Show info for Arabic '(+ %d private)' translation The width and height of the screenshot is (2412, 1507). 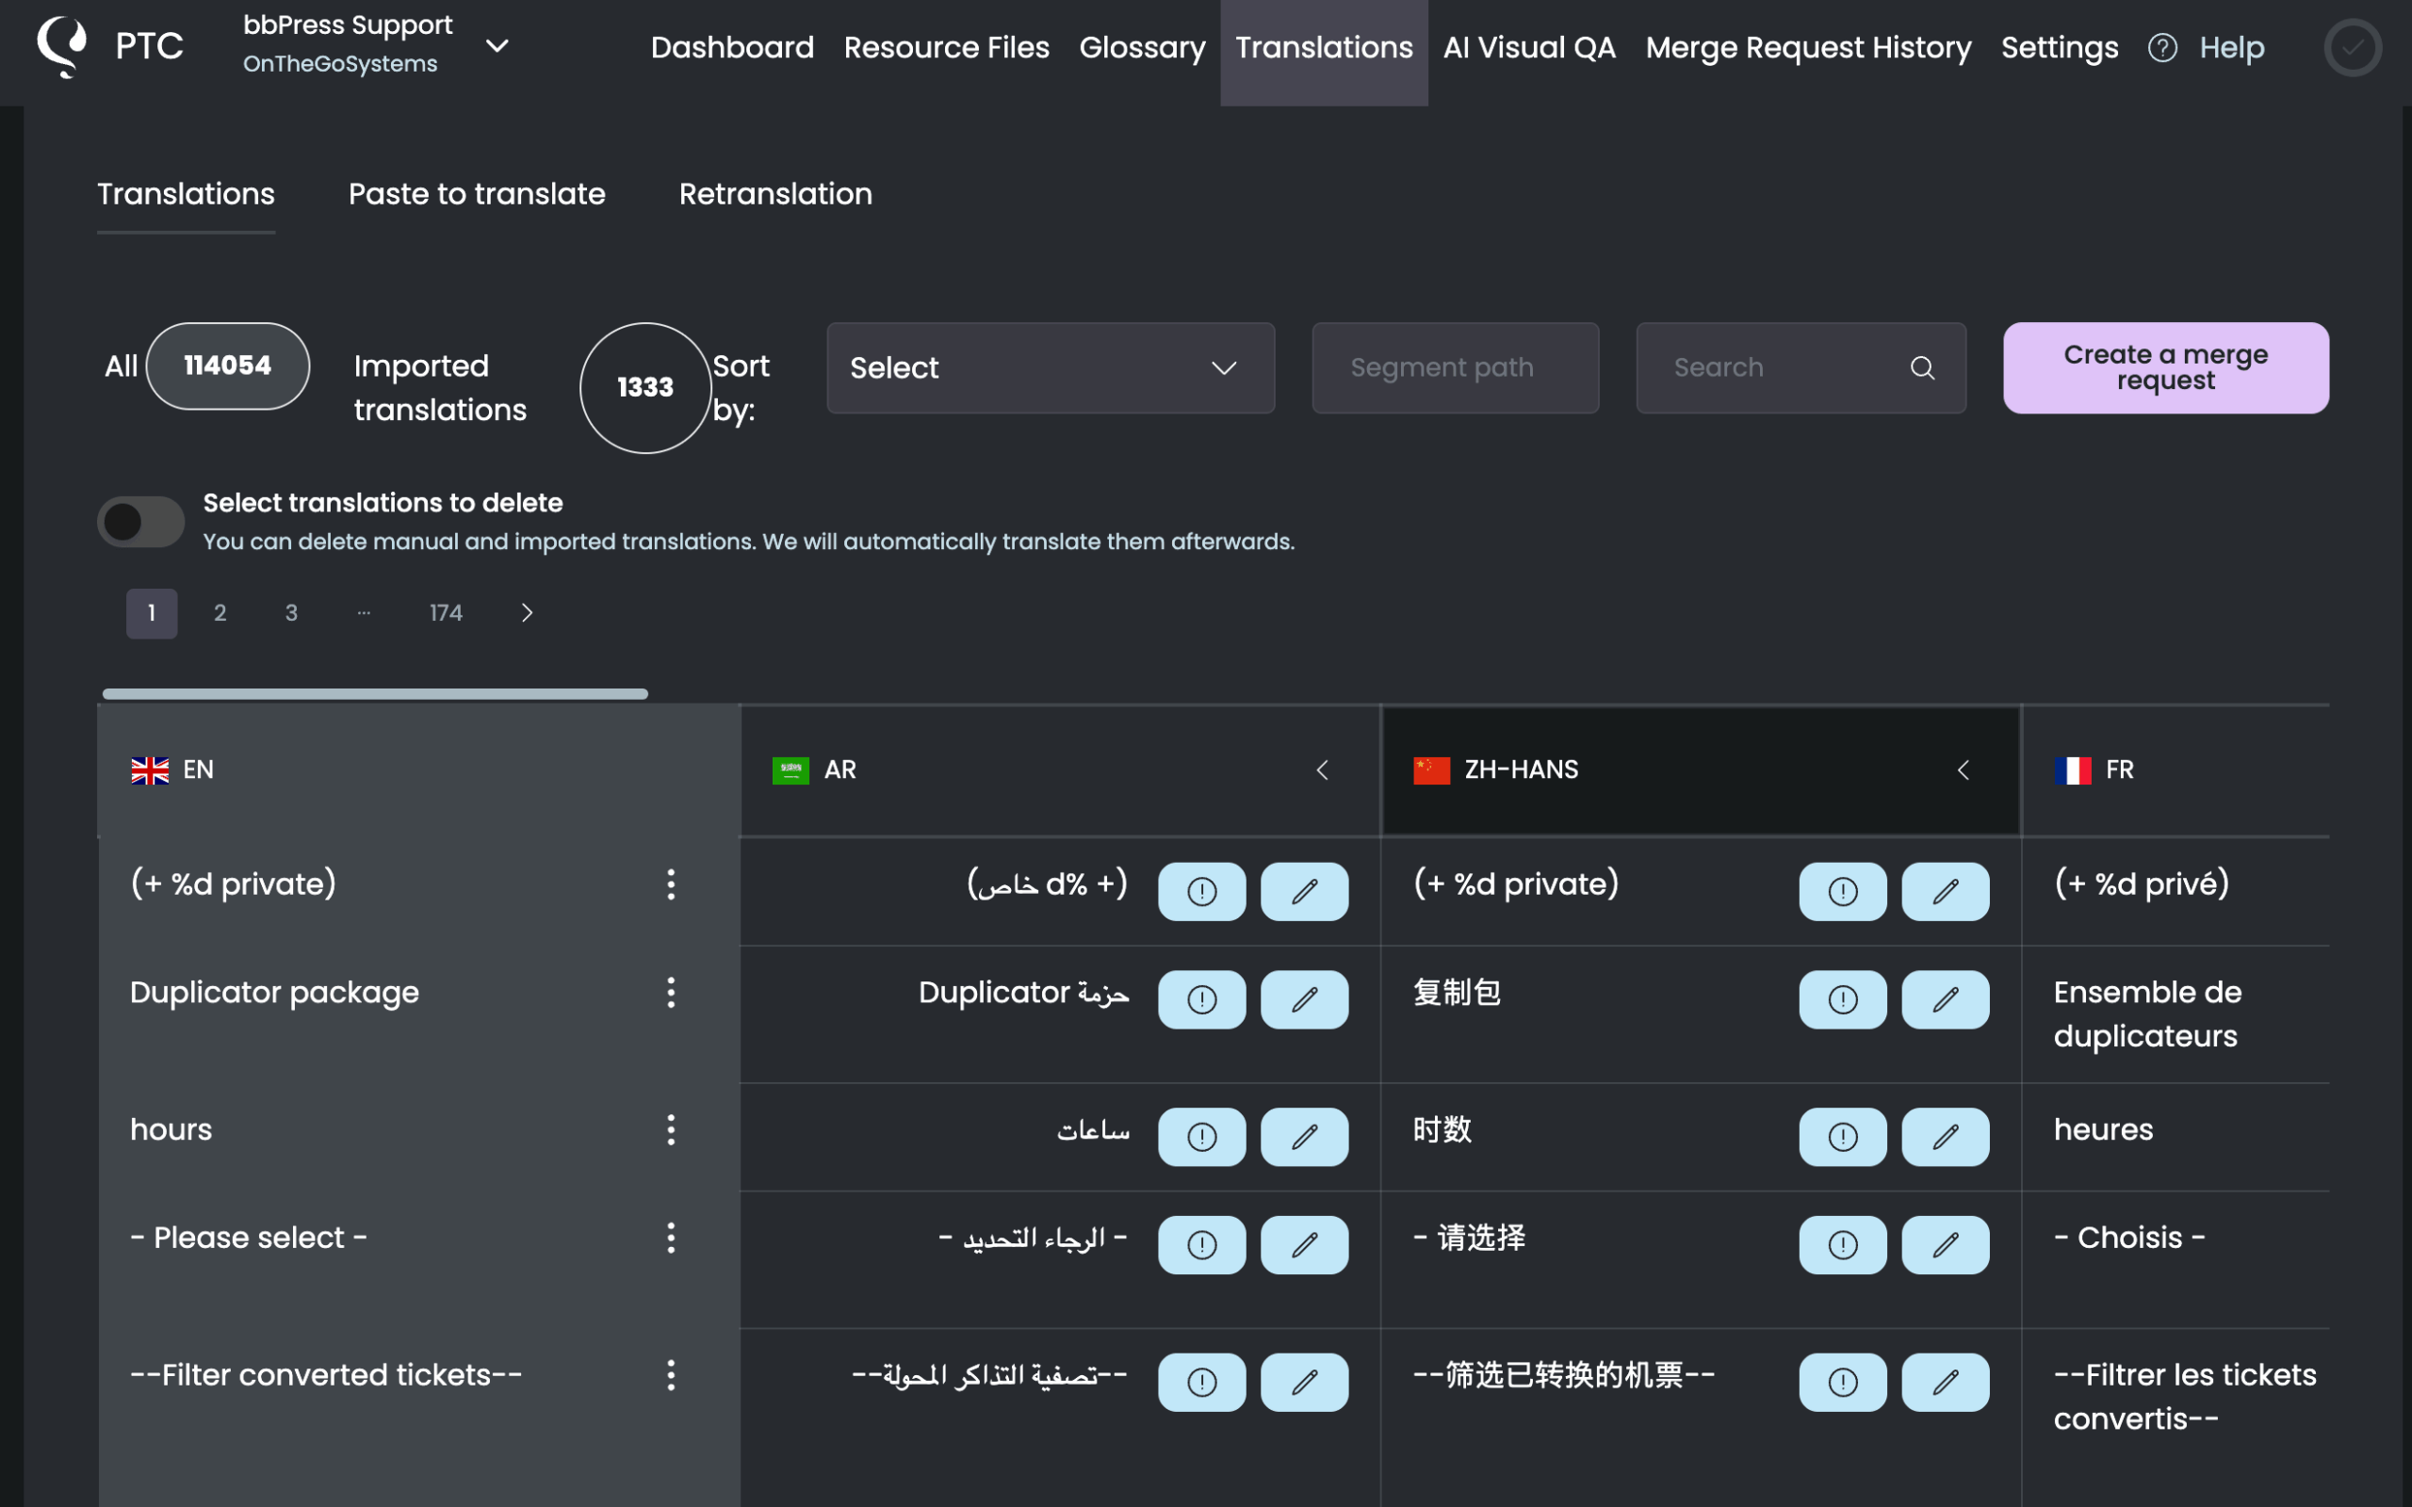pos(1201,891)
